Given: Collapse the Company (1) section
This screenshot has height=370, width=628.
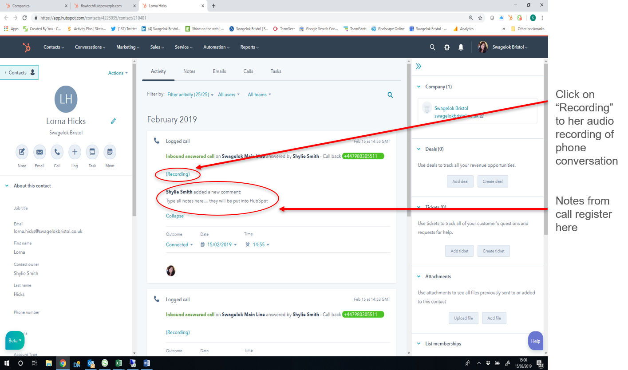Looking at the screenshot, I should [419, 87].
